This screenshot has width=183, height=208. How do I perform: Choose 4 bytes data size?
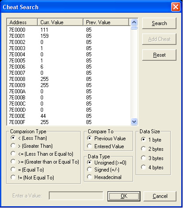tap(152, 167)
